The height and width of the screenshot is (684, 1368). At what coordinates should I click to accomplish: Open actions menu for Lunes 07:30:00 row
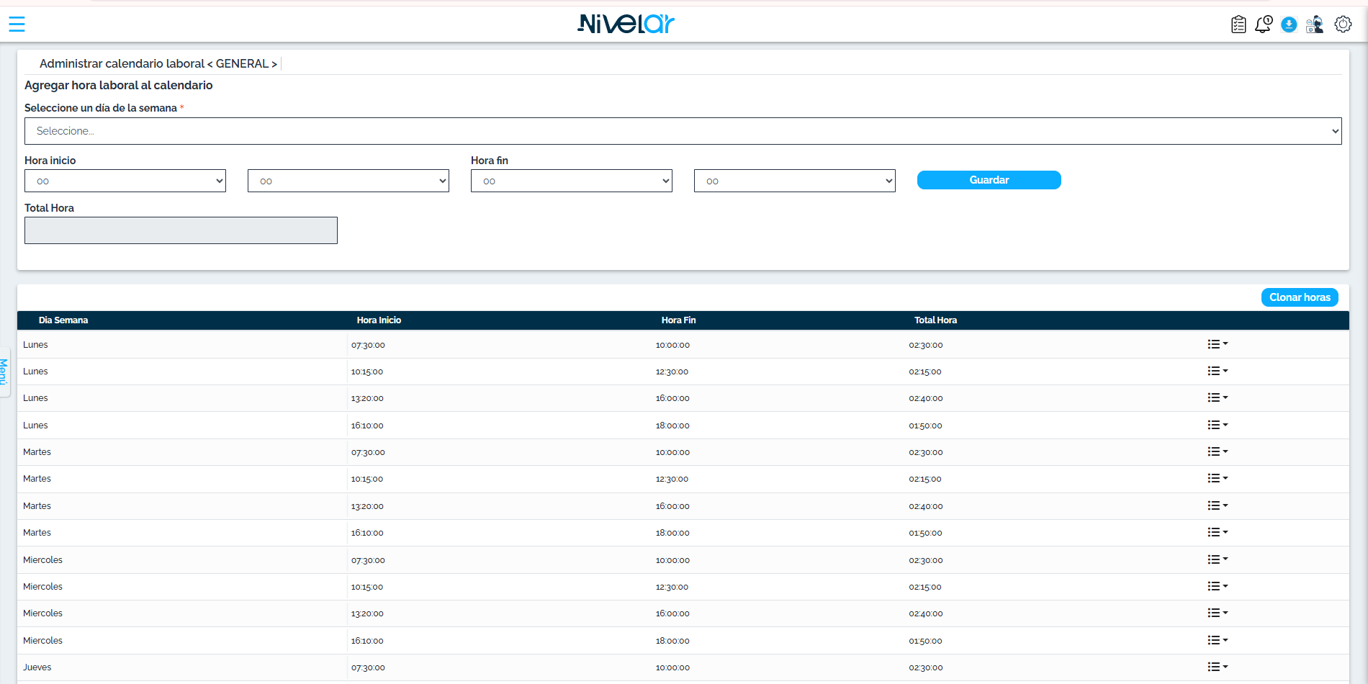pos(1218,344)
